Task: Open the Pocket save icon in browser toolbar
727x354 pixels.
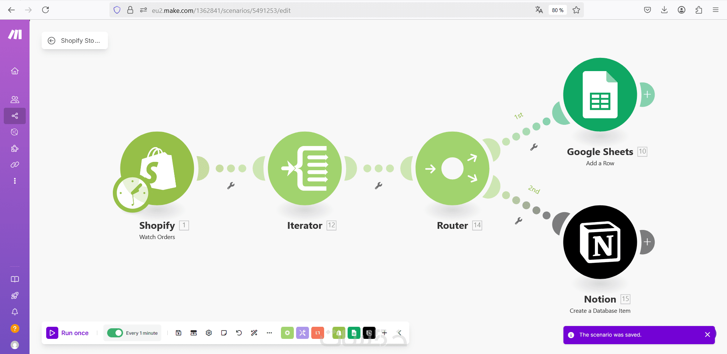Action: pyautogui.click(x=647, y=10)
